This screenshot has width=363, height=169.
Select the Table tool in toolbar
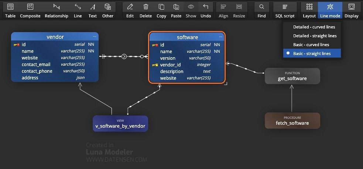tap(10, 10)
